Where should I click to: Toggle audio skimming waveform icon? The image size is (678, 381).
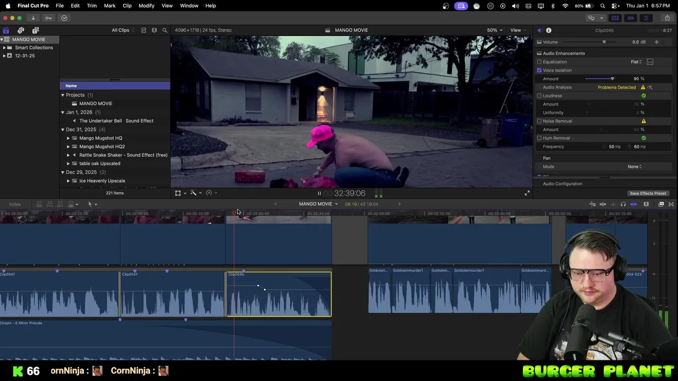pyautogui.click(x=613, y=204)
